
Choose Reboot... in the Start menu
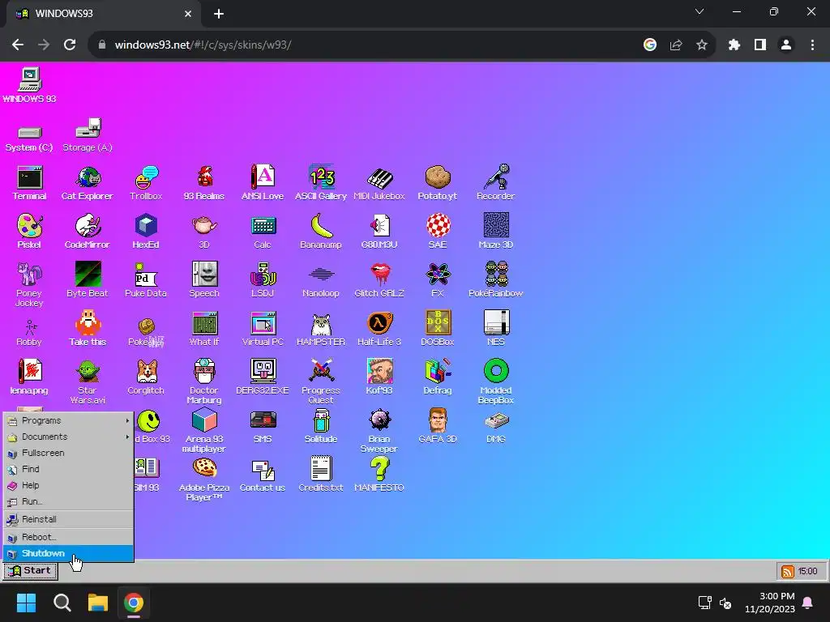point(68,537)
